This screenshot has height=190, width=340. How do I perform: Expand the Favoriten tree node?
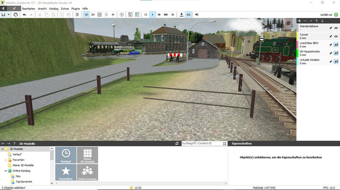click(x=5, y=160)
